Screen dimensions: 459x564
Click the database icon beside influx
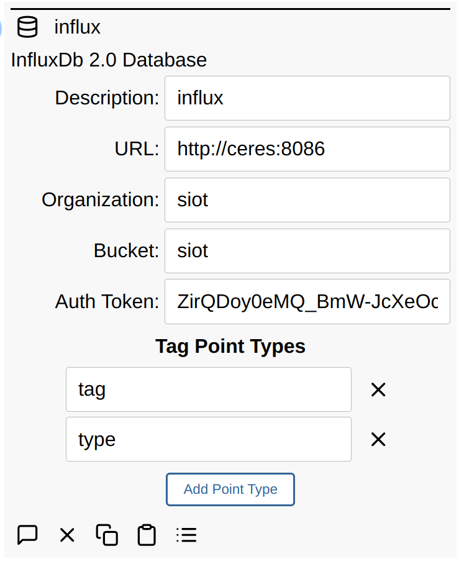coord(27,27)
